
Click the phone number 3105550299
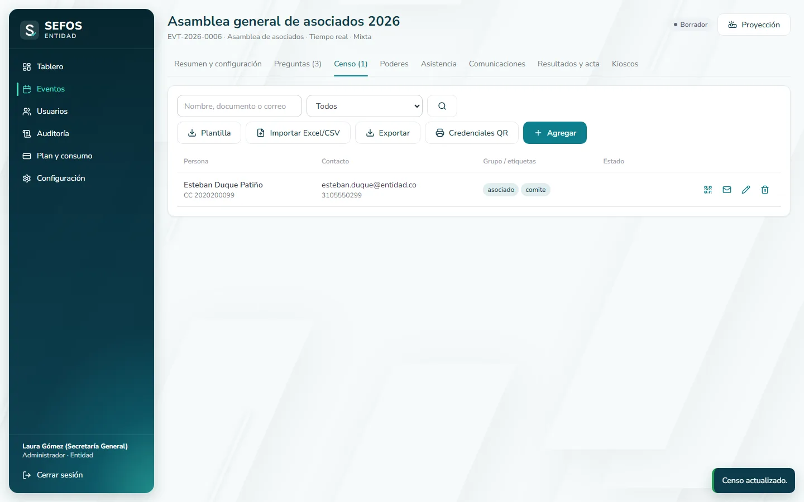(x=342, y=195)
